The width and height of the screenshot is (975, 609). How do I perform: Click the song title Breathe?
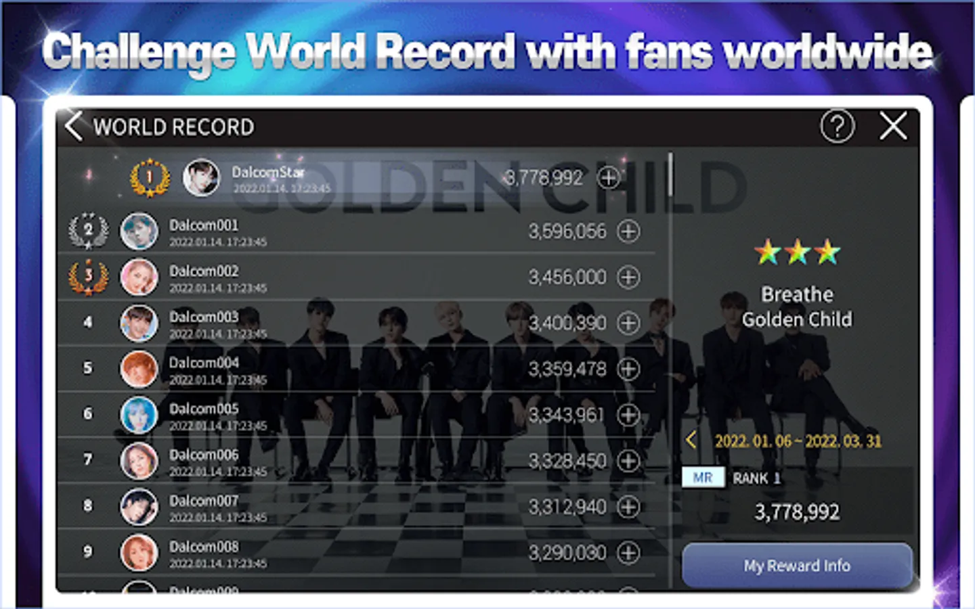797,294
